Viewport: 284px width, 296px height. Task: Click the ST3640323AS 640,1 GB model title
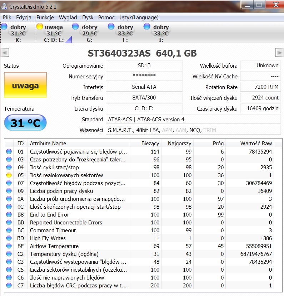click(142, 53)
